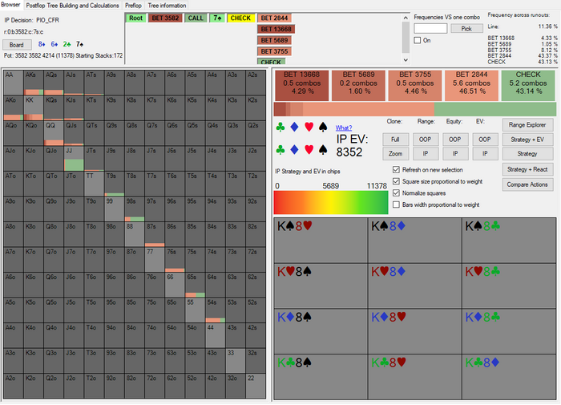Select the heart suit in the upper suit row
The height and width of the screenshot is (405, 561).
pos(309,128)
